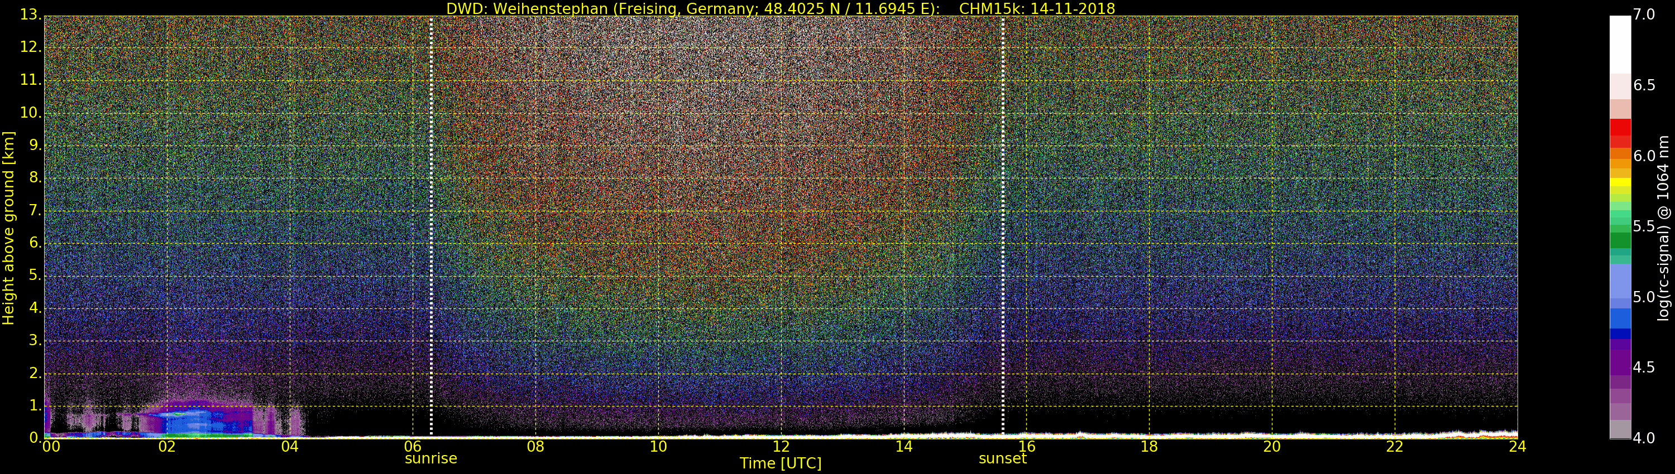Select the 12 tick on the time axis

click(x=781, y=447)
